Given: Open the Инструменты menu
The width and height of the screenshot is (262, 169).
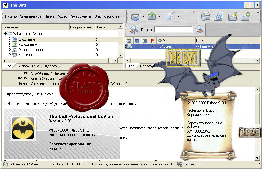Looking at the screenshot, I should (81, 16).
